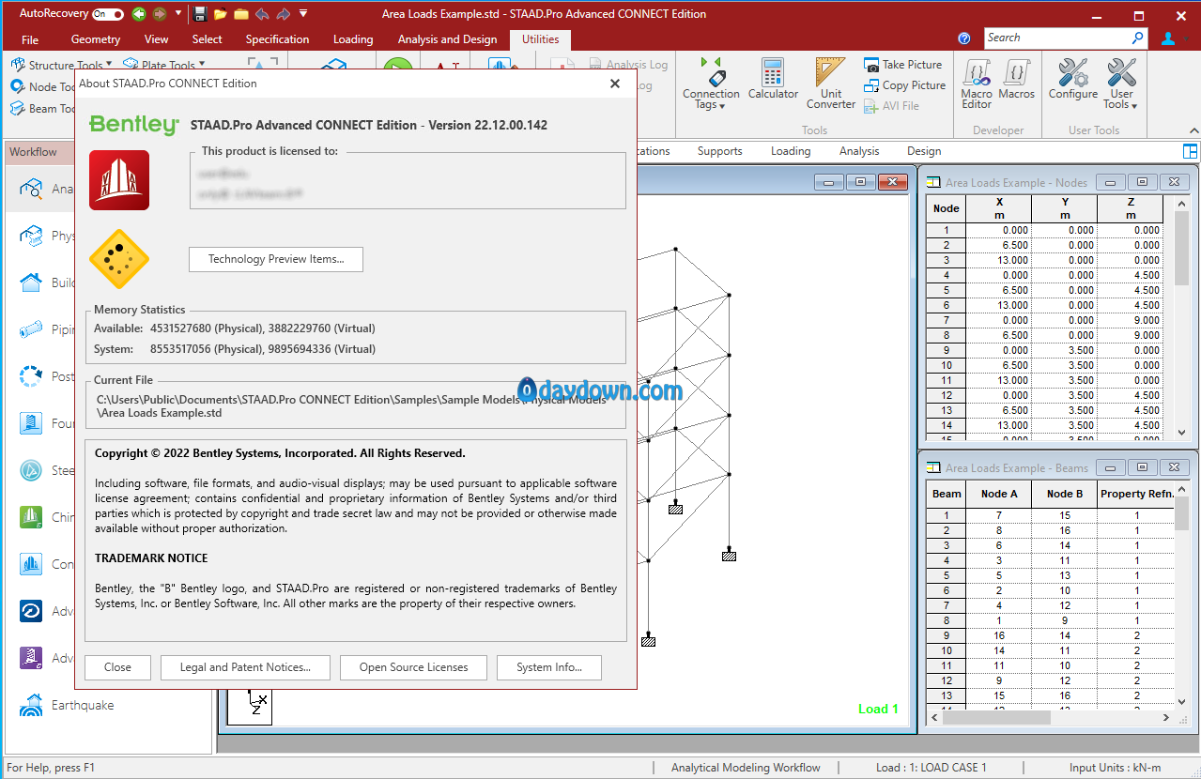Click Node 5 row in Nodes table
This screenshot has width=1201, height=779.
click(1044, 290)
